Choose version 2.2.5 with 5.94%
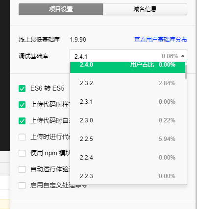The width and height of the screenshot is (197, 209). coord(127,139)
